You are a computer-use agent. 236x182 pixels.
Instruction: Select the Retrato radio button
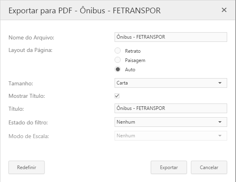point(117,51)
